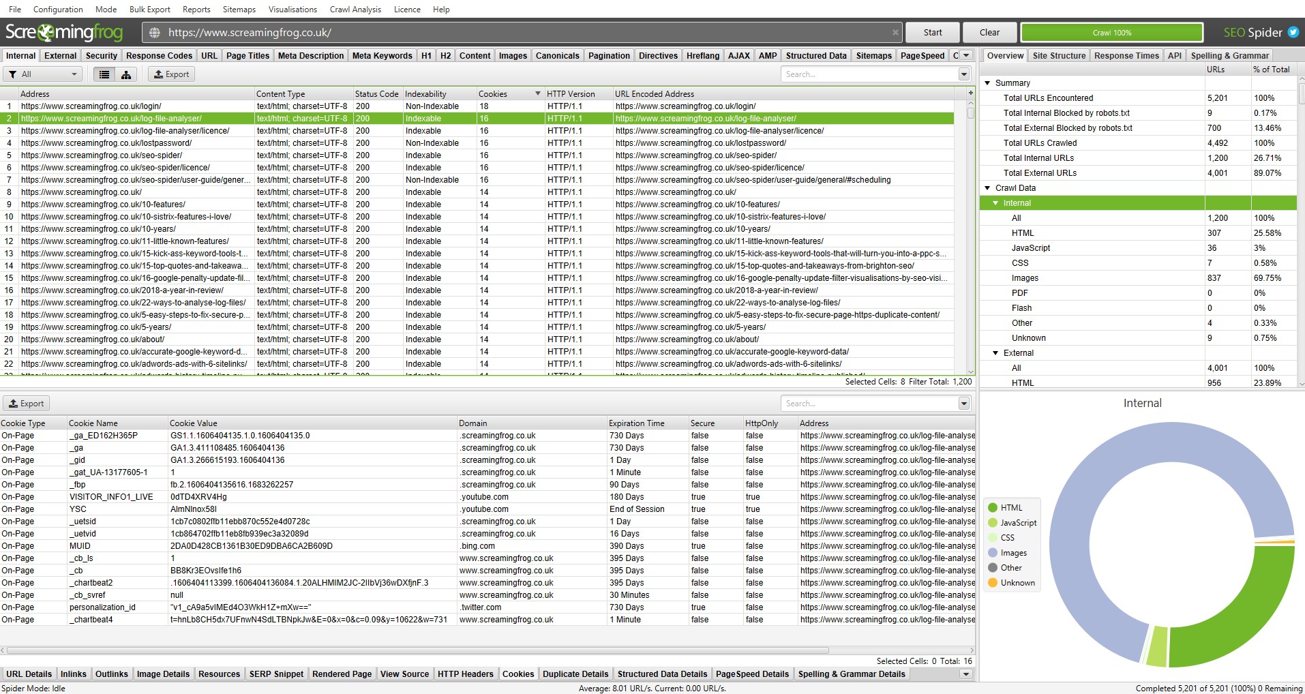Click HTML legend color swatch
Image resolution: width=1305 pixels, height=694 pixels.
point(993,508)
